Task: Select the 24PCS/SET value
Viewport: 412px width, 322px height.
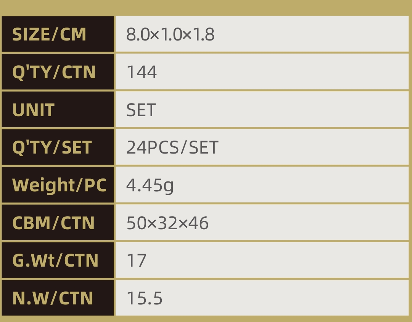Action: tap(172, 147)
